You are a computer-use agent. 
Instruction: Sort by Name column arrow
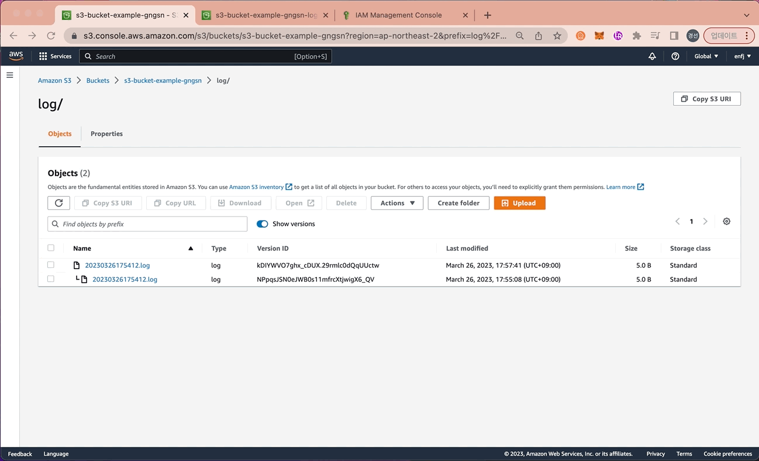(191, 249)
